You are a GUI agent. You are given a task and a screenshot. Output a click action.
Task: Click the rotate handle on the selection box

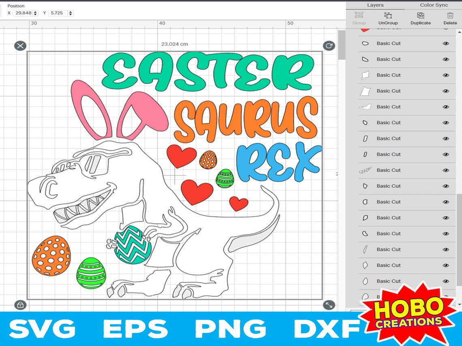[329, 46]
